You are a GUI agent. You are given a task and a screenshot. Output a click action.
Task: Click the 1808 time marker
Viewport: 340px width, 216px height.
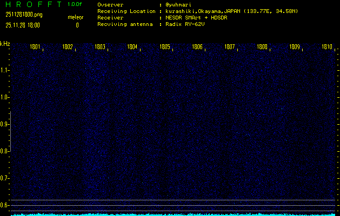(x=262, y=47)
